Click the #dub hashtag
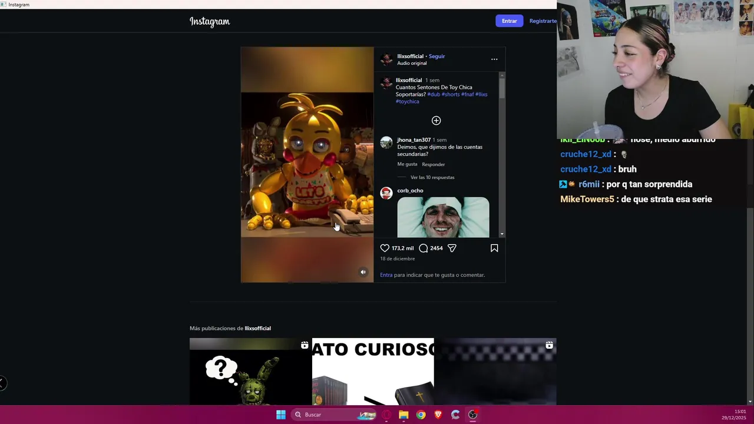754x424 pixels. [x=434, y=94]
